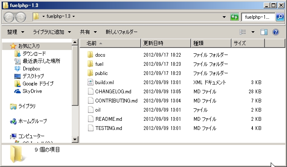Image resolution: width=287 pixels, height=167 pixels.
Task: Open the ライブラリに追加 dropdown menu
Action: point(52,32)
